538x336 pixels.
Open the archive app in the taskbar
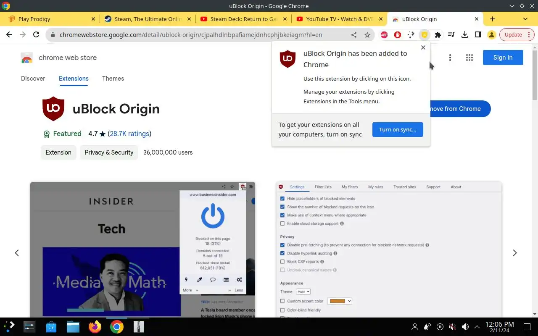pyautogui.click(x=139, y=326)
